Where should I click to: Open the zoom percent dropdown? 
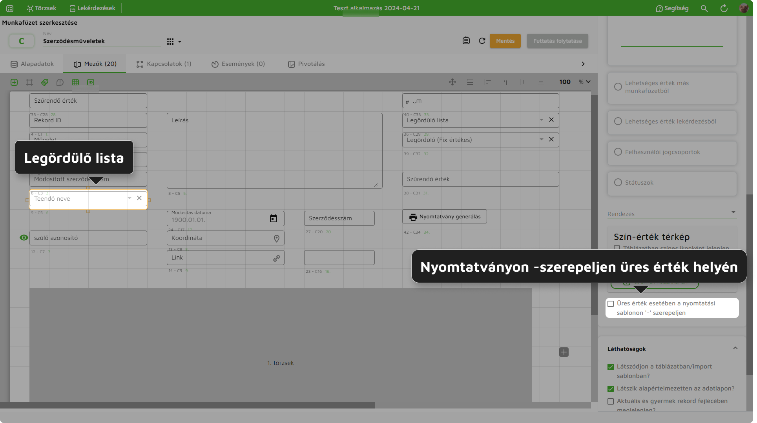pyautogui.click(x=585, y=82)
